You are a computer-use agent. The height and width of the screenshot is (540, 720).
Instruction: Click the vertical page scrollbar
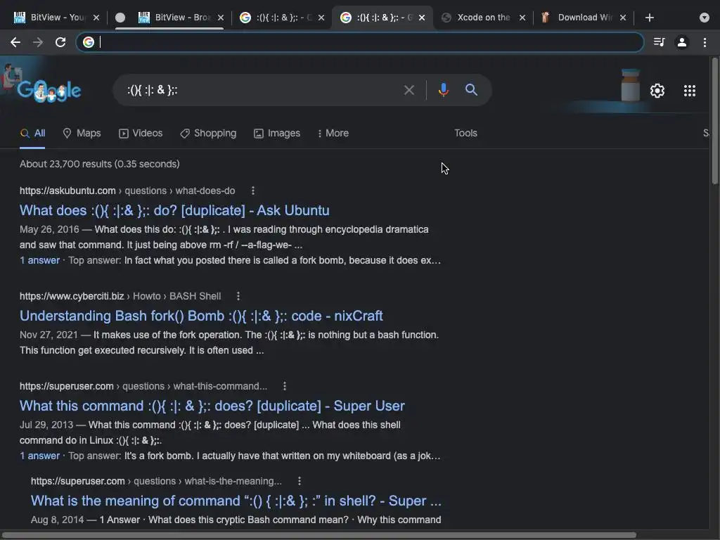click(x=714, y=121)
